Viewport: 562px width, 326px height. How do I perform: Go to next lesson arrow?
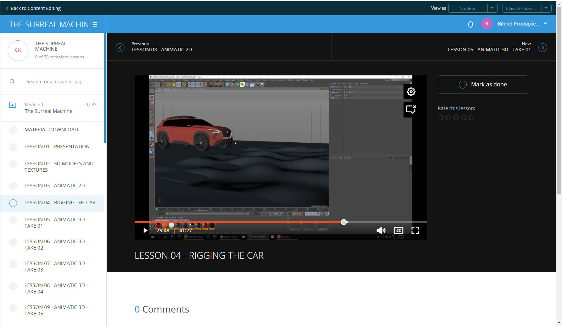542,47
